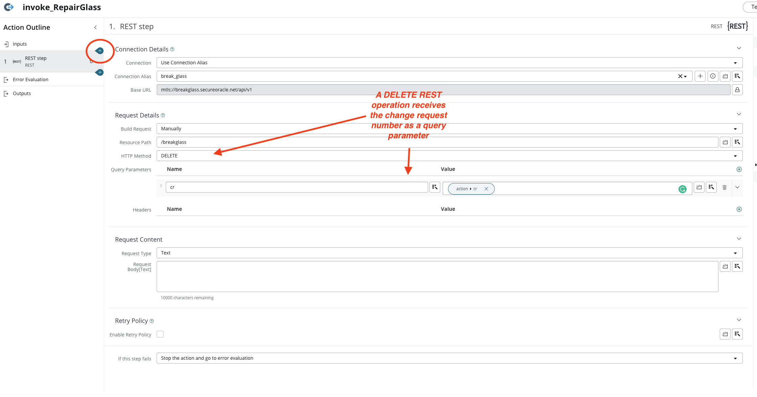Open Error Evaluation in the outline
757x397 pixels.
[30, 80]
